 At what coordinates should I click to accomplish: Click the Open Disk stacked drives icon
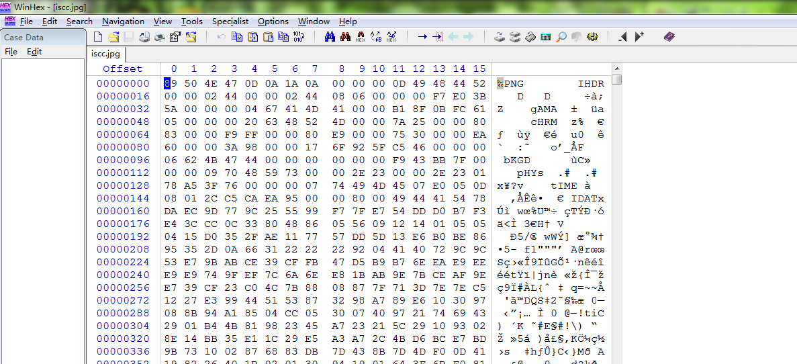click(514, 37)
